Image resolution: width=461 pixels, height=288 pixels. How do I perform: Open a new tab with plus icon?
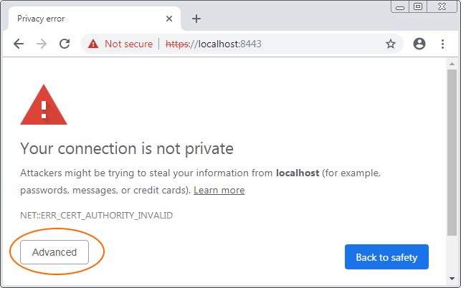pos(196,19)
